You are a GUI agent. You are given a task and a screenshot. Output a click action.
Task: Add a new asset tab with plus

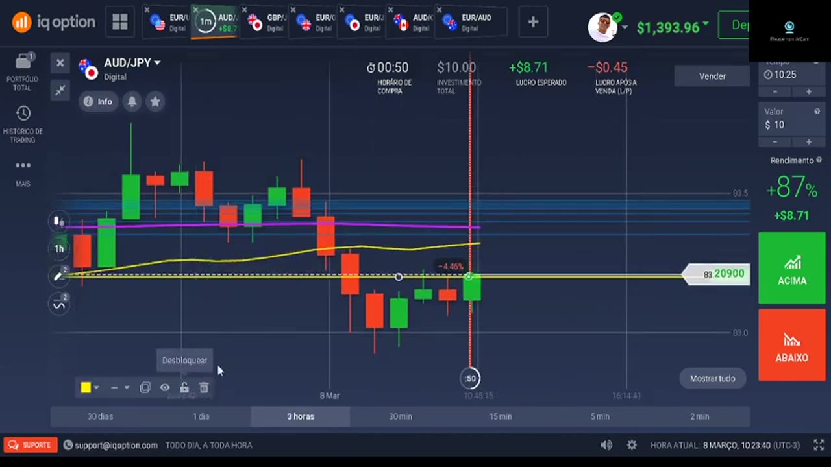point(533,22)
